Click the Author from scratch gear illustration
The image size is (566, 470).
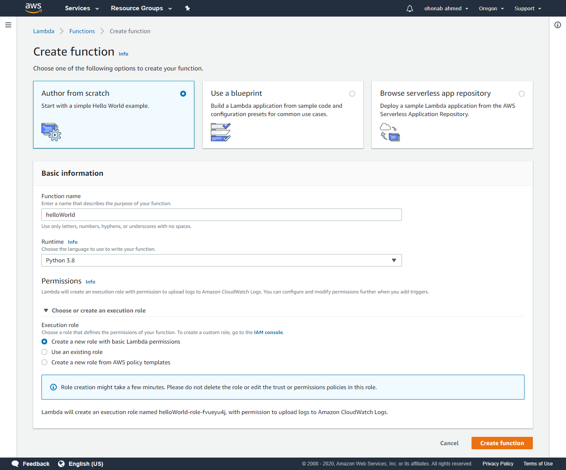pos(51,132)
